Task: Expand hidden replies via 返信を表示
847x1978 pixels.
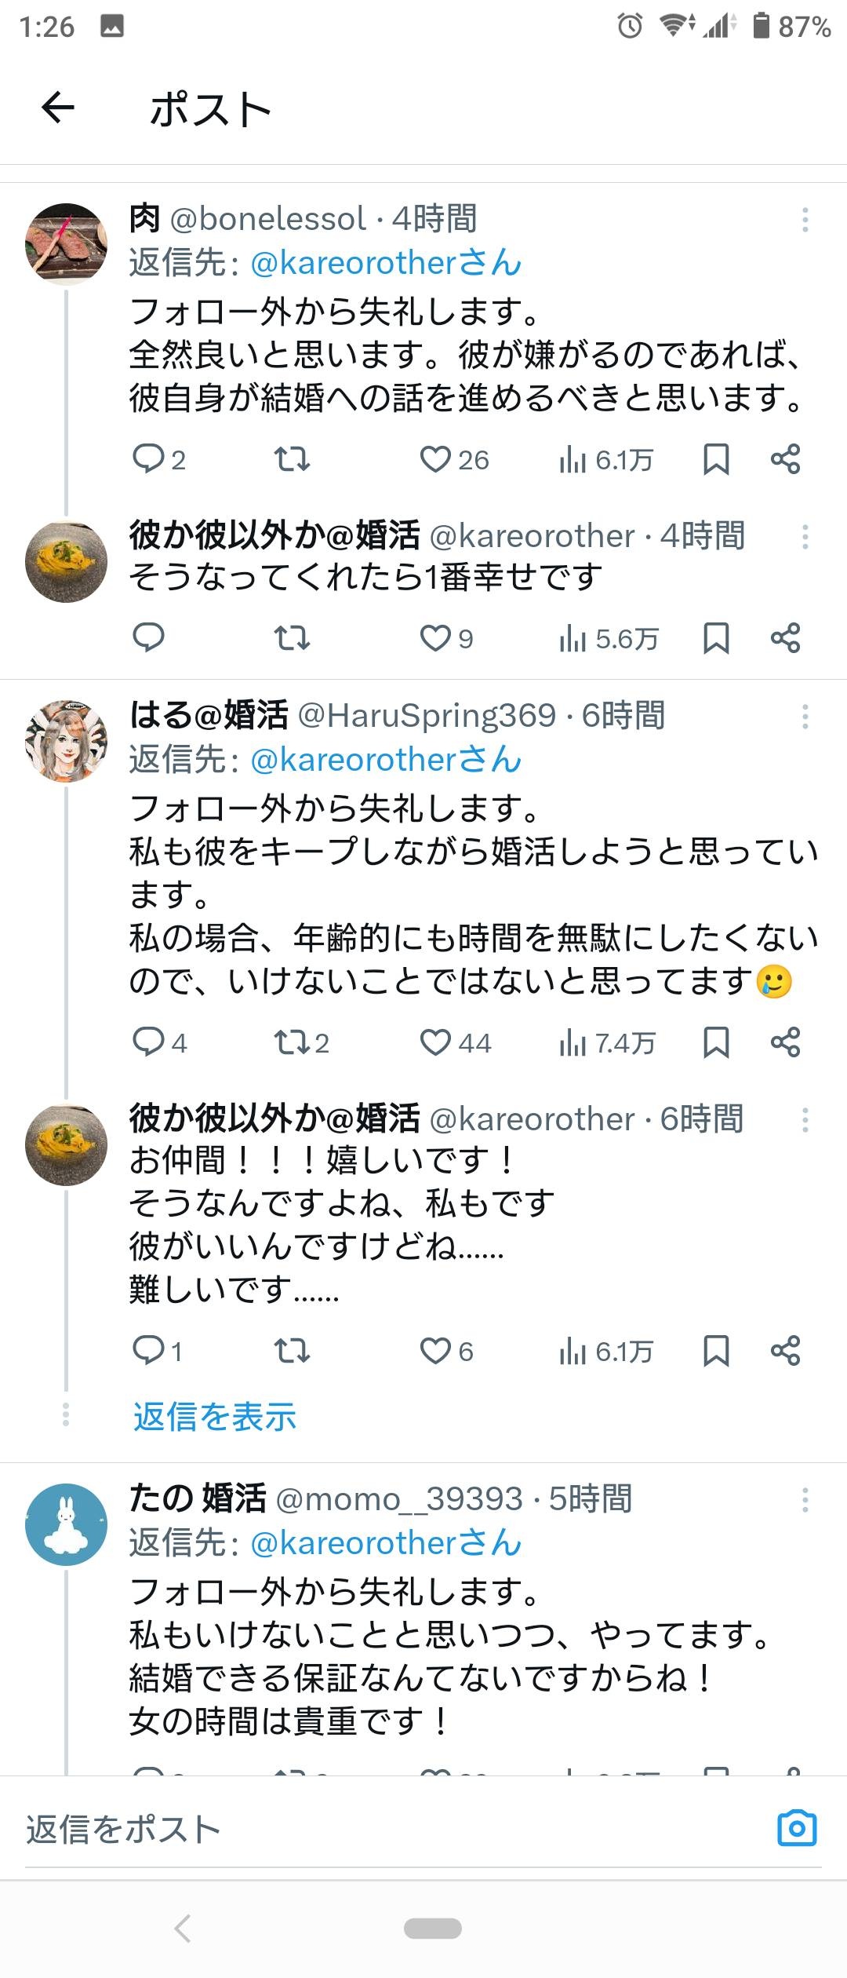Action: [x=214, y=1417]
